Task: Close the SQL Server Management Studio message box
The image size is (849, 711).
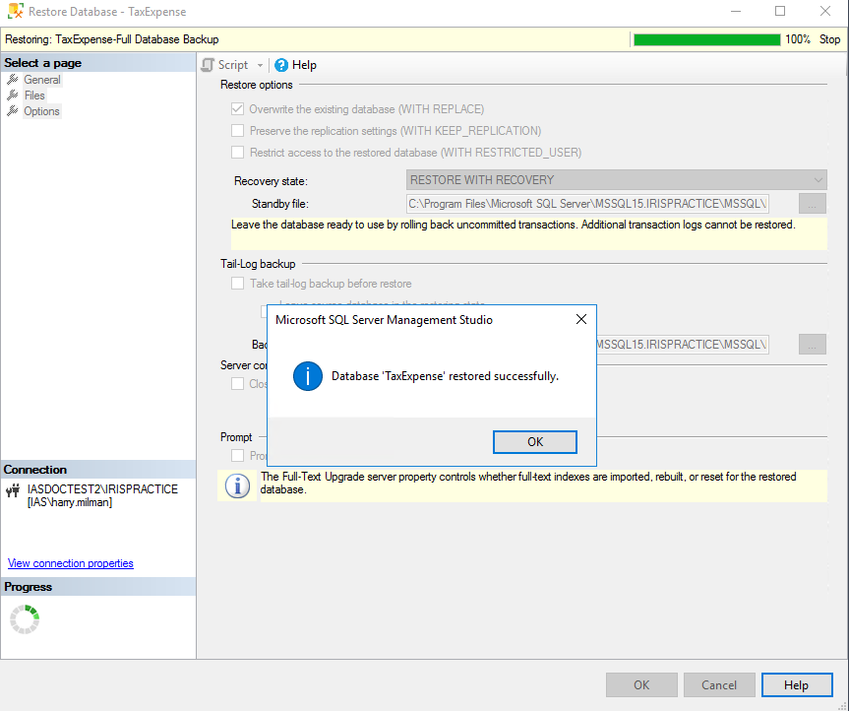Action: 581,319
